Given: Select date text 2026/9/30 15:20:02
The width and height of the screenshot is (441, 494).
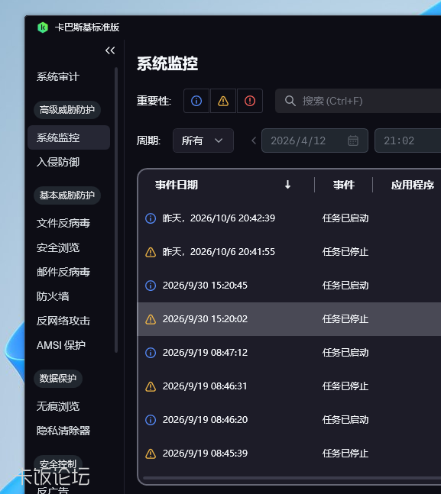Looking at the screenshot, I should [205, 319].
